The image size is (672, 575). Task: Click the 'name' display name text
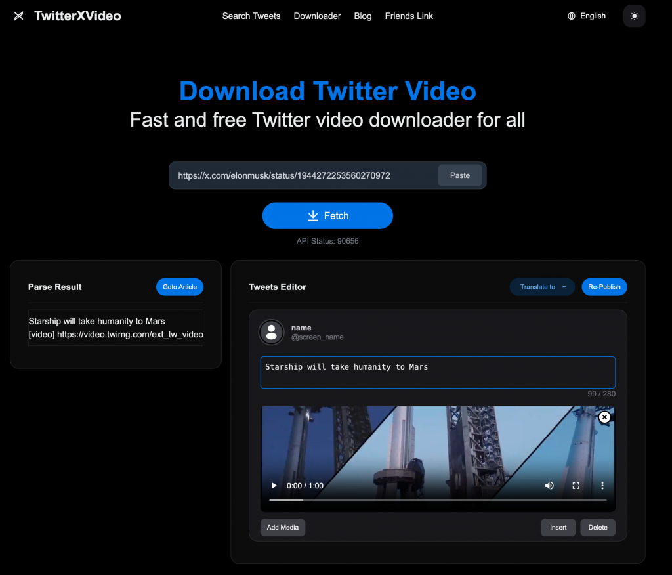[301, 328]
